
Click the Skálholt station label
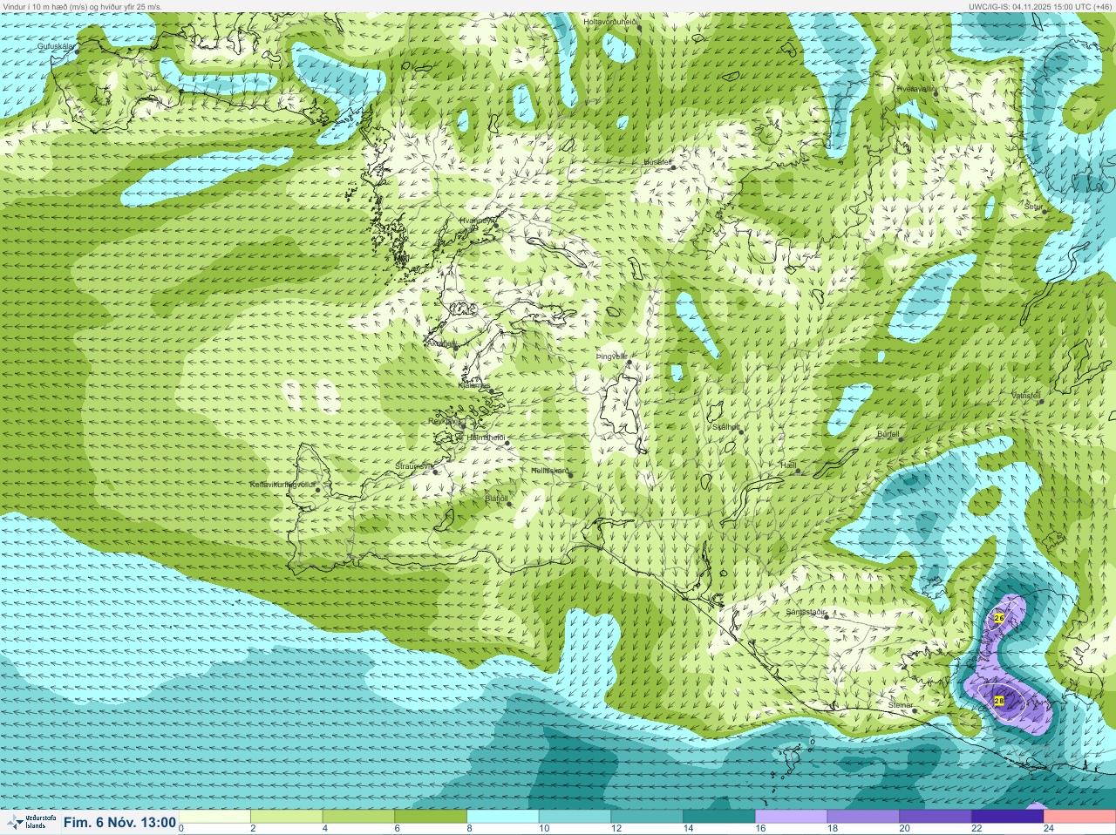726,428
